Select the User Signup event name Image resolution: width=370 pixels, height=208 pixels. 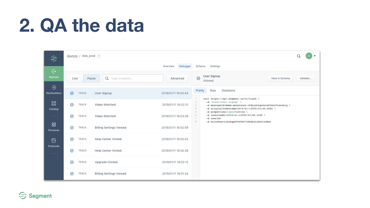(x=103, y=93)
